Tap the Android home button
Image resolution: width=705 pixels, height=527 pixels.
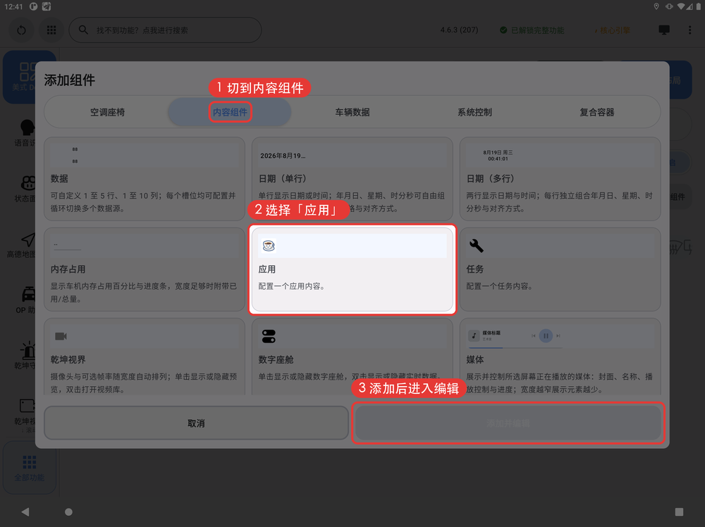68,512
